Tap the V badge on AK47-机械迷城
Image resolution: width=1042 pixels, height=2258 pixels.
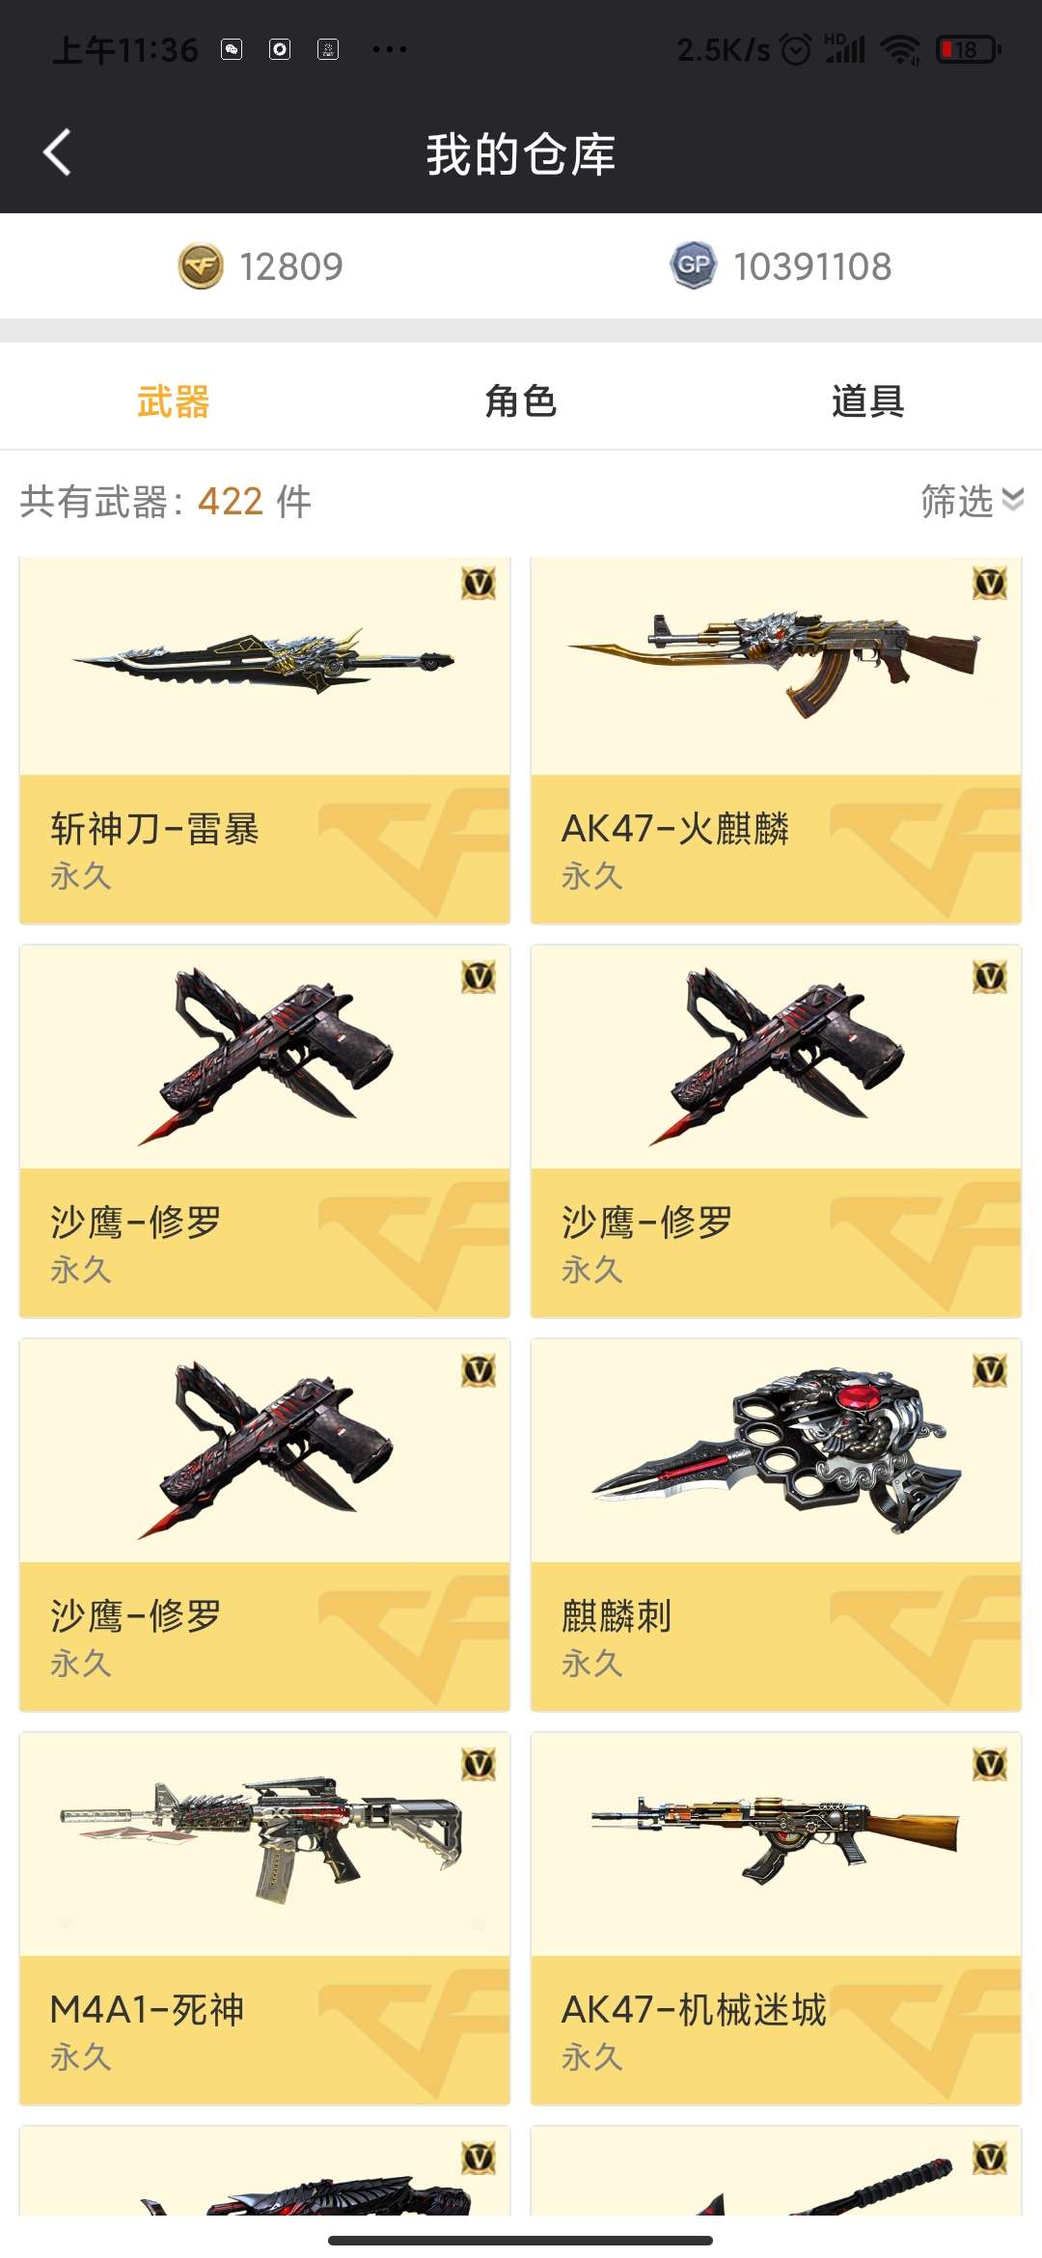(x=990, y=1764)
